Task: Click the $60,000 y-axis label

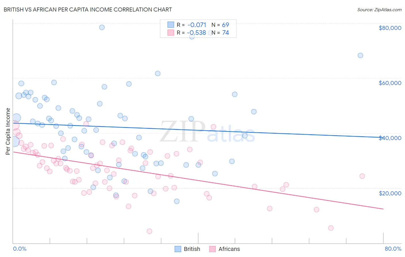Action: (x=390, y=83)
